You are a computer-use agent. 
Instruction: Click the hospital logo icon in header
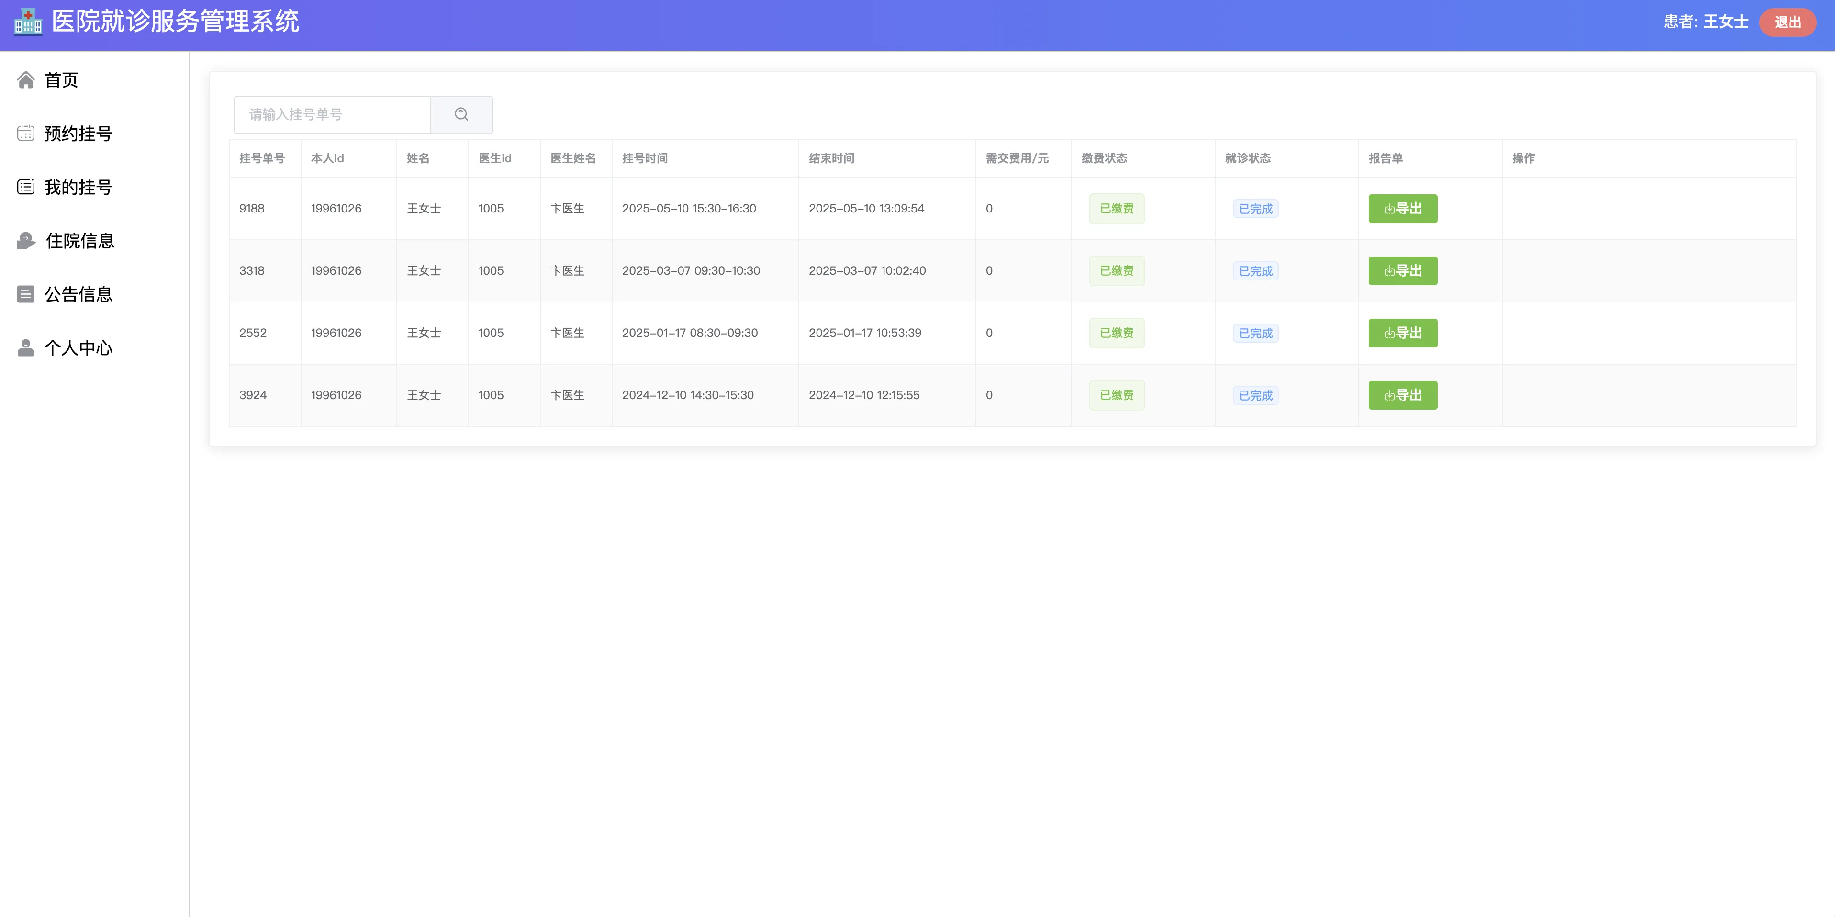click(28, 22)
